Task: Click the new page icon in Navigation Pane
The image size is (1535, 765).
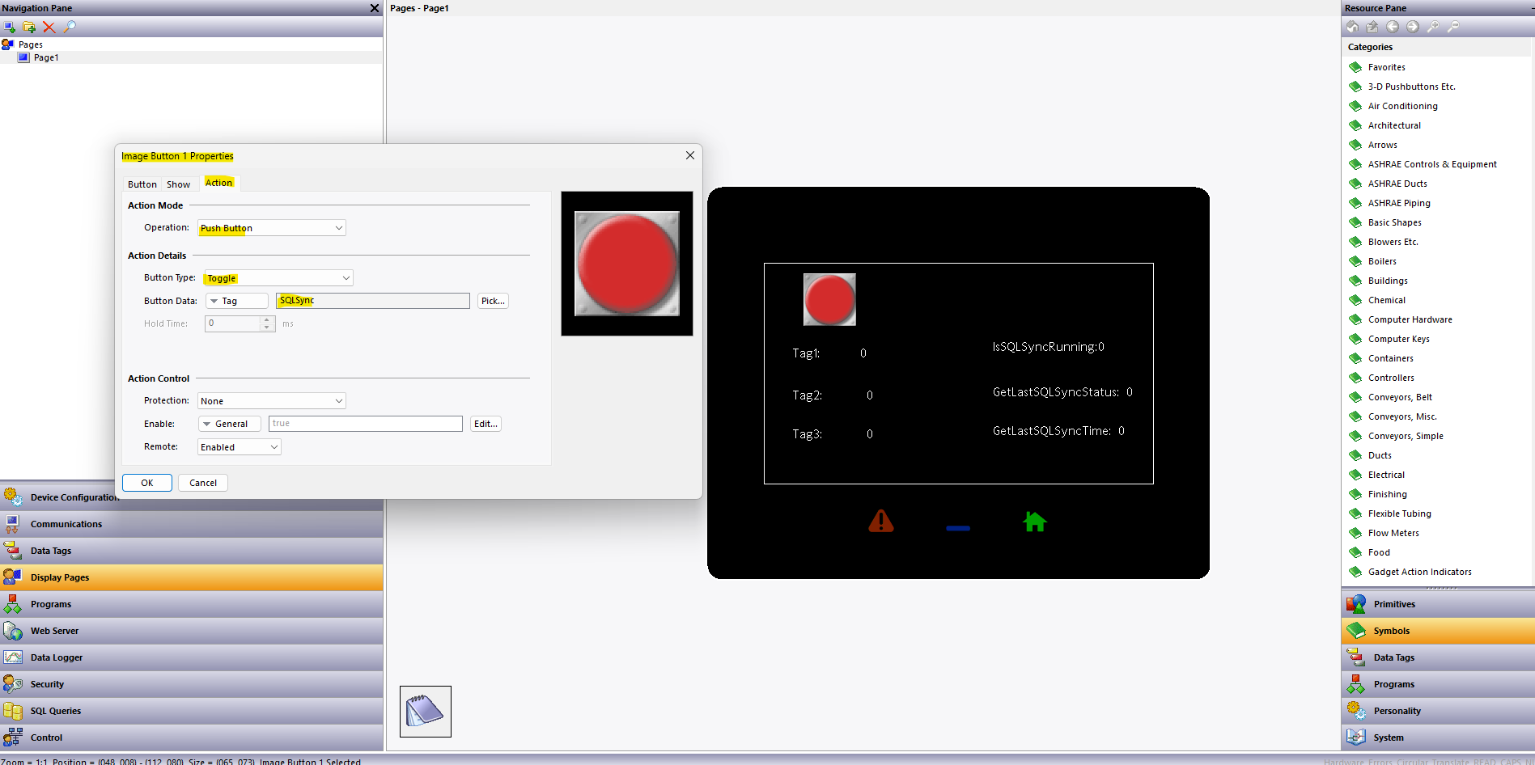Action: [x=10, y=27]
